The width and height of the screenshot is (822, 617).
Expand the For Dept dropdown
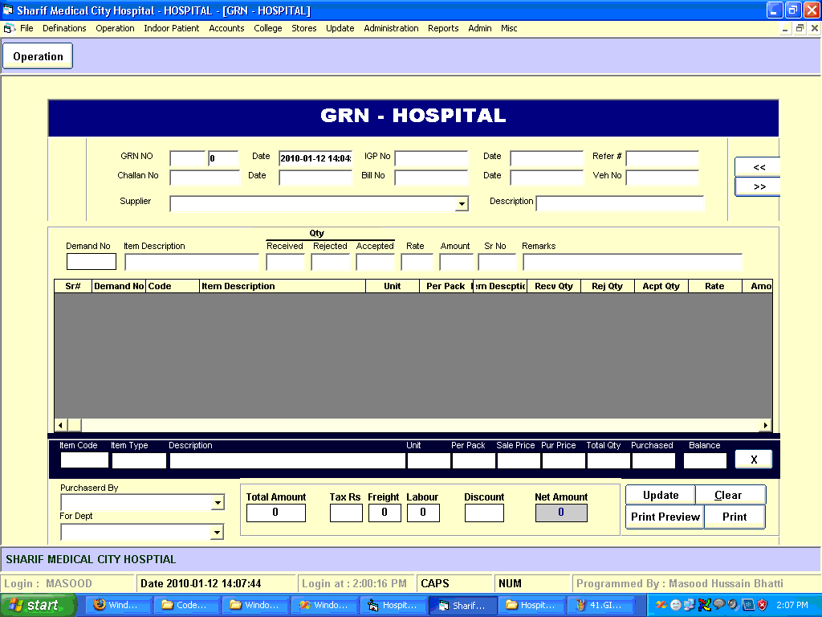point(217,533)
